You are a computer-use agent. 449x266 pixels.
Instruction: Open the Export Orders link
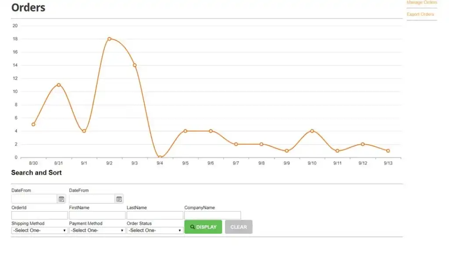click(x=420, y=14)
